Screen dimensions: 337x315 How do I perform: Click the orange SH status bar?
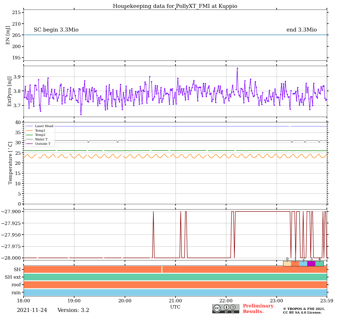pos(175,269)
